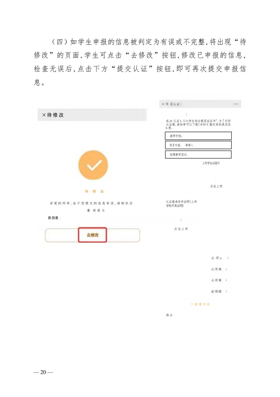The width and height of the screenshot is (280, 397).
Task: Click the orange 待修改 status text
Action: point(94,191)
